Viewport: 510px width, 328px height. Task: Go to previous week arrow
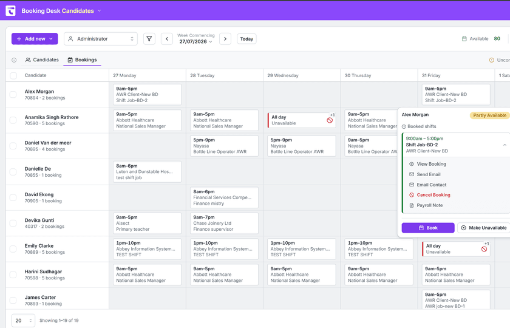[167, 39]
